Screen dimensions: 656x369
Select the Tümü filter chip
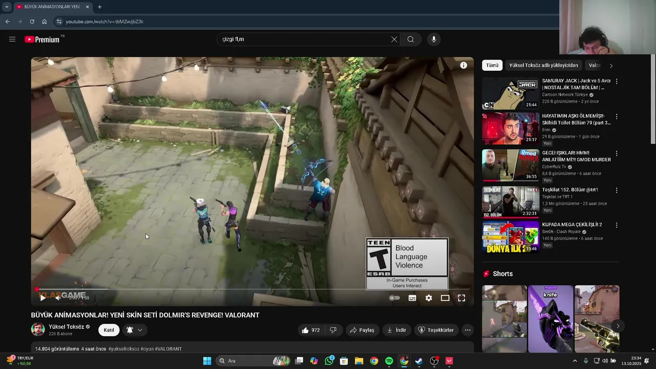tap(492, 66)
